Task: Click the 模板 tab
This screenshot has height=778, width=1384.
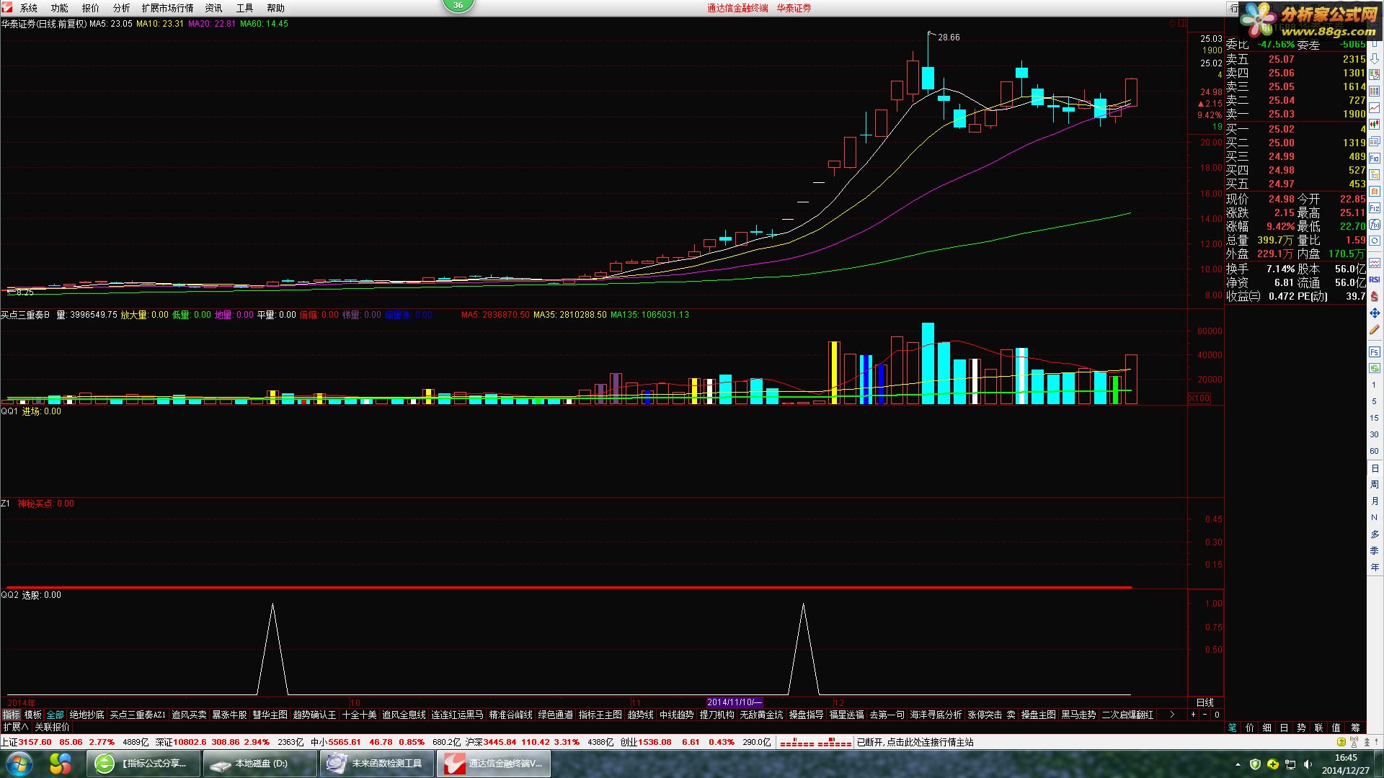Action: (33, 715)
